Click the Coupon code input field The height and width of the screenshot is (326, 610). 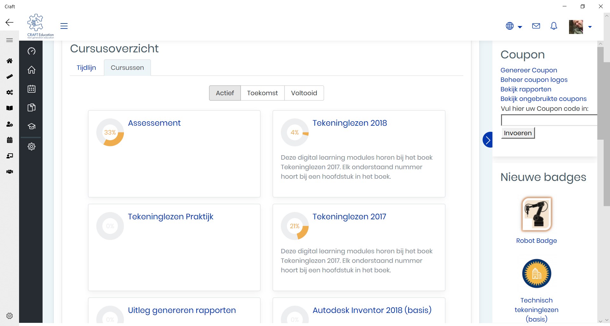549,120
